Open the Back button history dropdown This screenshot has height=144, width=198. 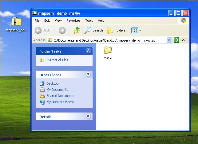[x=54, y=30]
